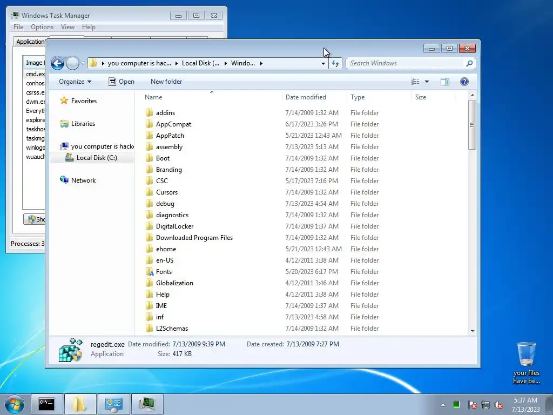Click the magnifier search icon

469,64
